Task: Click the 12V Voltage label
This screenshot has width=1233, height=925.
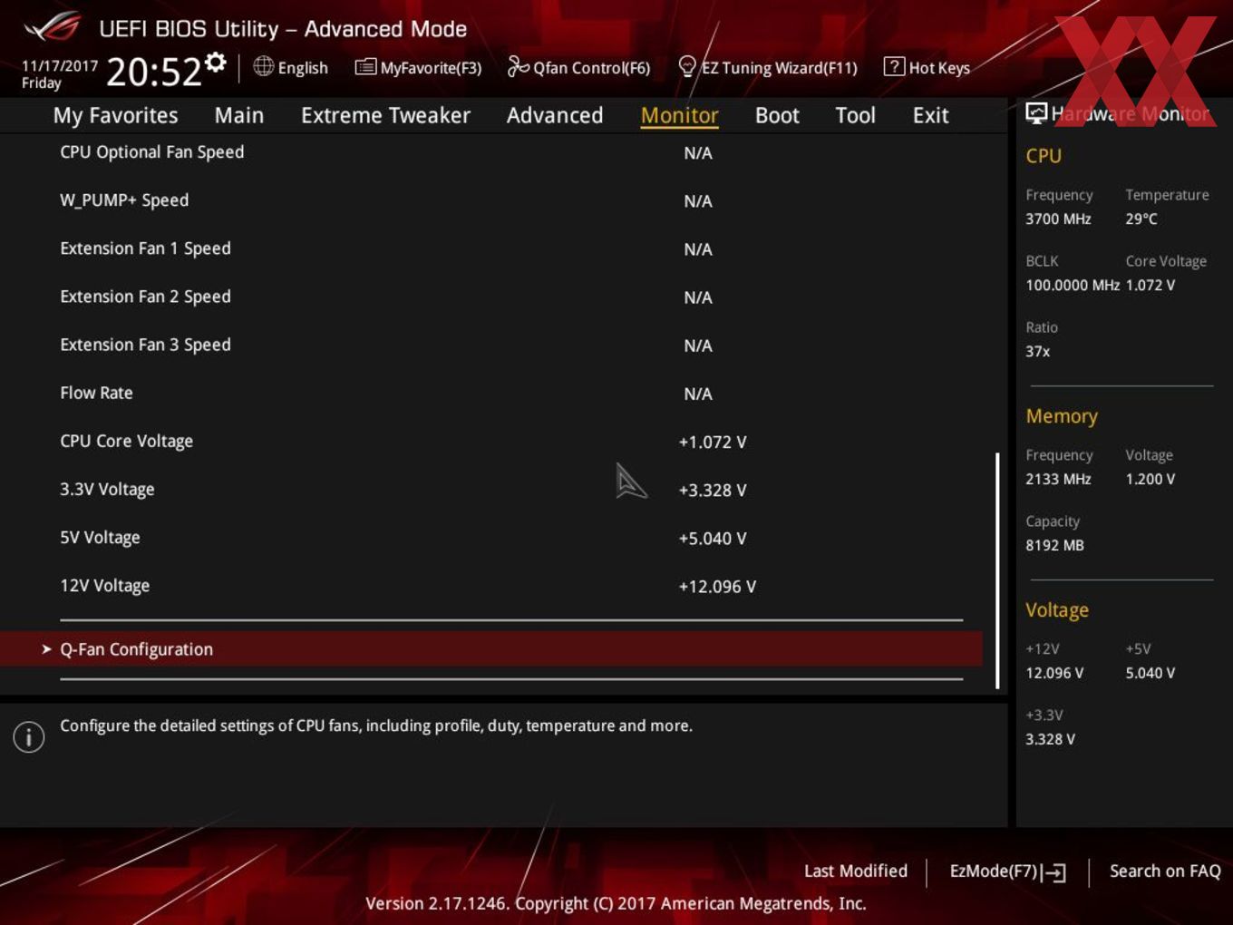Action: pos(104,585)
